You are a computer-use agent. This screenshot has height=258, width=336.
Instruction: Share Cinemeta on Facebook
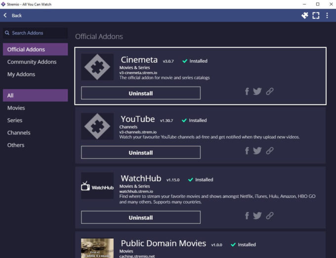[x=247, y=91]
